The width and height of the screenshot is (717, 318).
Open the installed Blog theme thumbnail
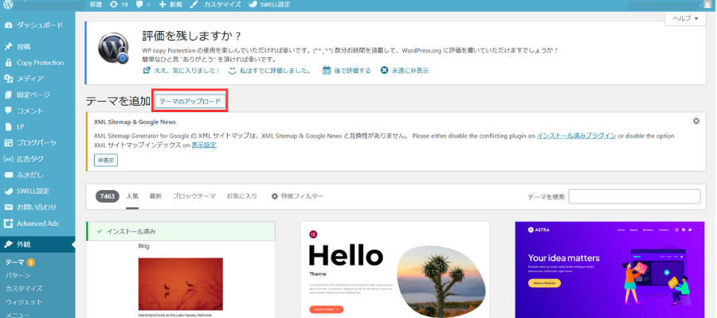pyautogui.click(x=181, y=279)
